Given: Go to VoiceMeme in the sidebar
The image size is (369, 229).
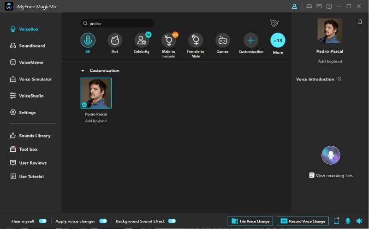Looking at the screenshot, I should [27, 63].
